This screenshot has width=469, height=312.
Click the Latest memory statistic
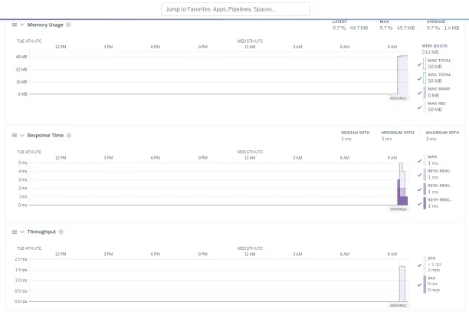[350, 25]
